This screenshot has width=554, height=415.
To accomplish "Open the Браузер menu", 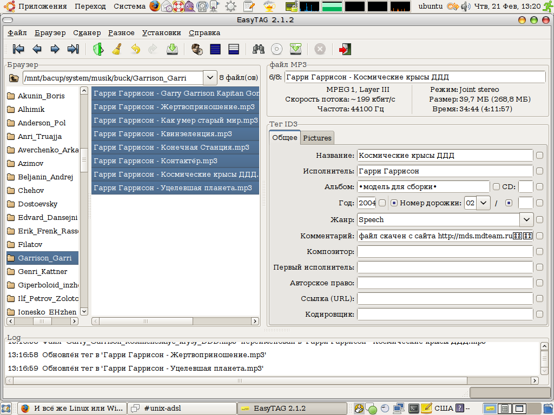I will click(50, 33).
